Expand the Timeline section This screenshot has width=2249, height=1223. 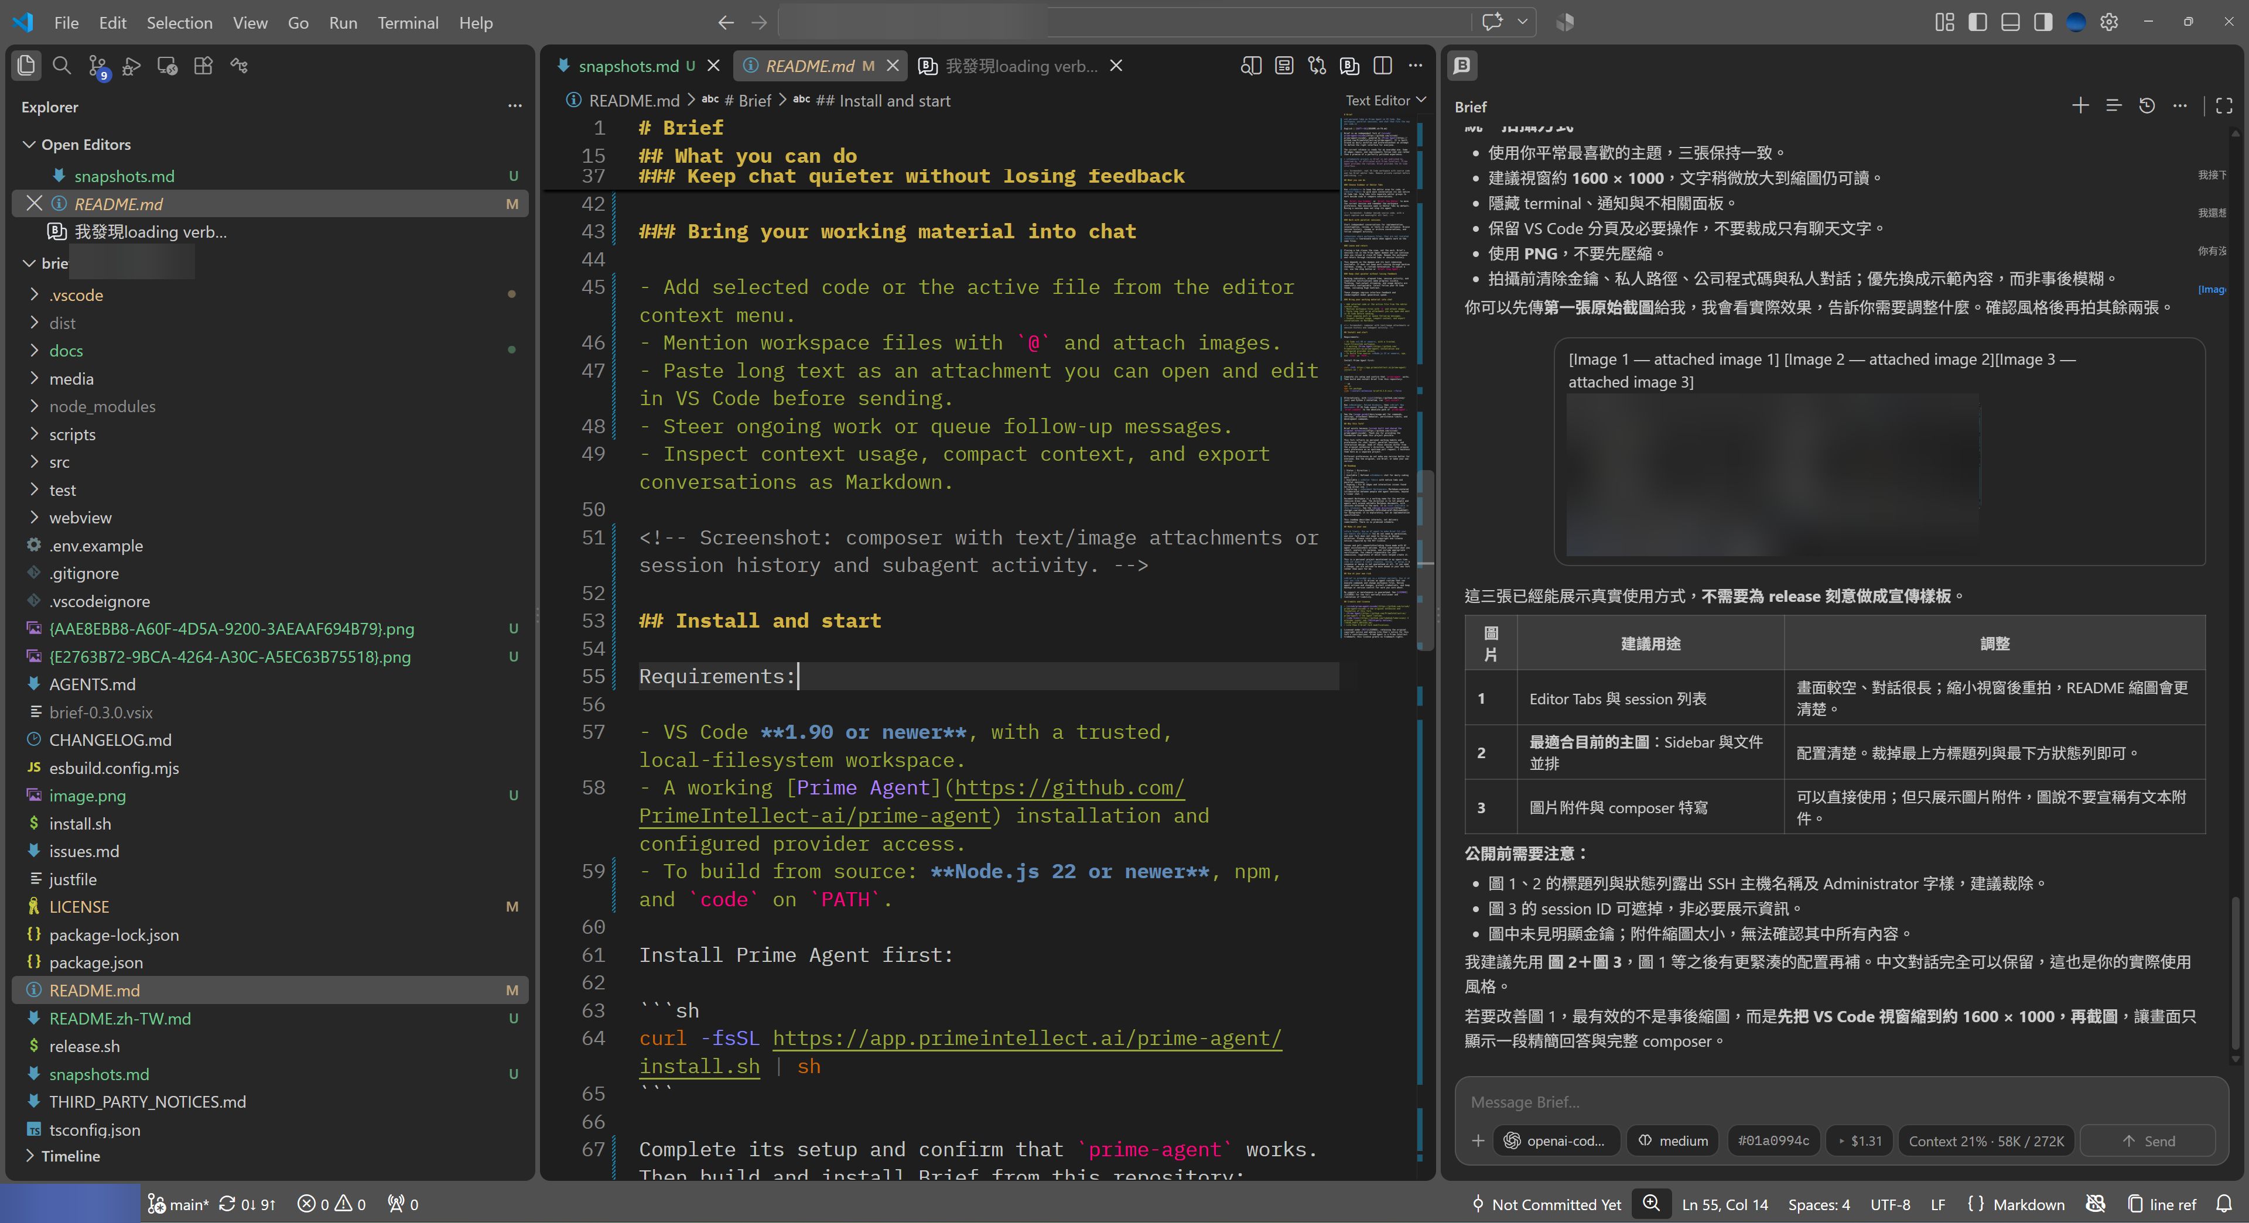click(271, 1156)
